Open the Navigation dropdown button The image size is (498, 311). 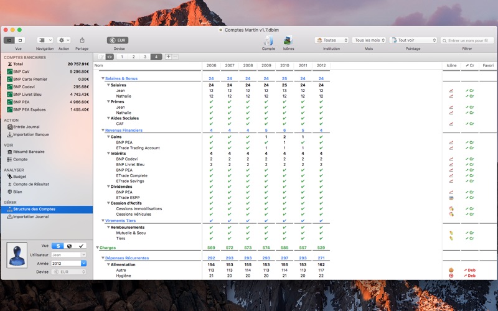click(45, 40)
